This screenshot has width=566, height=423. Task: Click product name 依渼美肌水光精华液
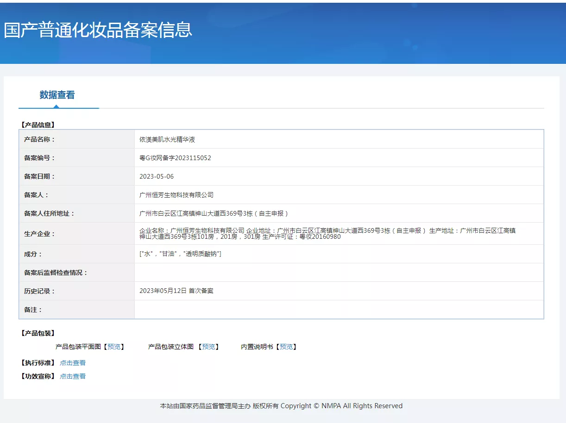tap(167, 139)
